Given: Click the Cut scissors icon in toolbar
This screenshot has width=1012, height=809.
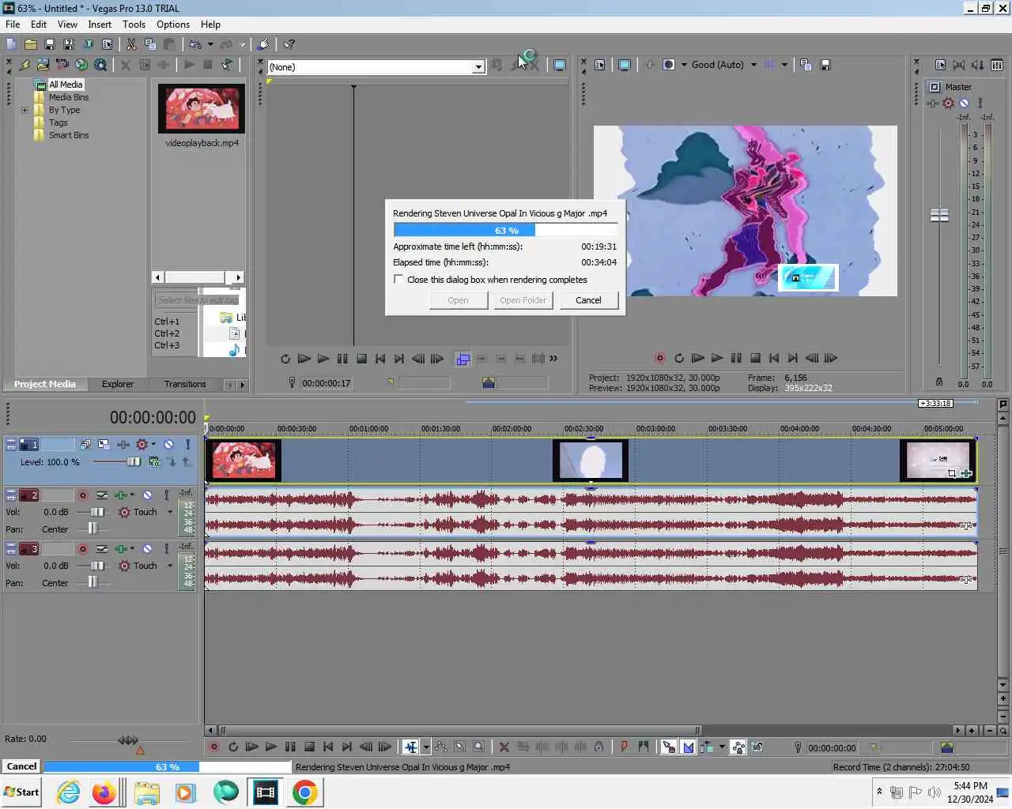Looking at the screenshot, I should [x=131, y=44].
